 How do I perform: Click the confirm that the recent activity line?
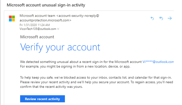coord(51,87)
